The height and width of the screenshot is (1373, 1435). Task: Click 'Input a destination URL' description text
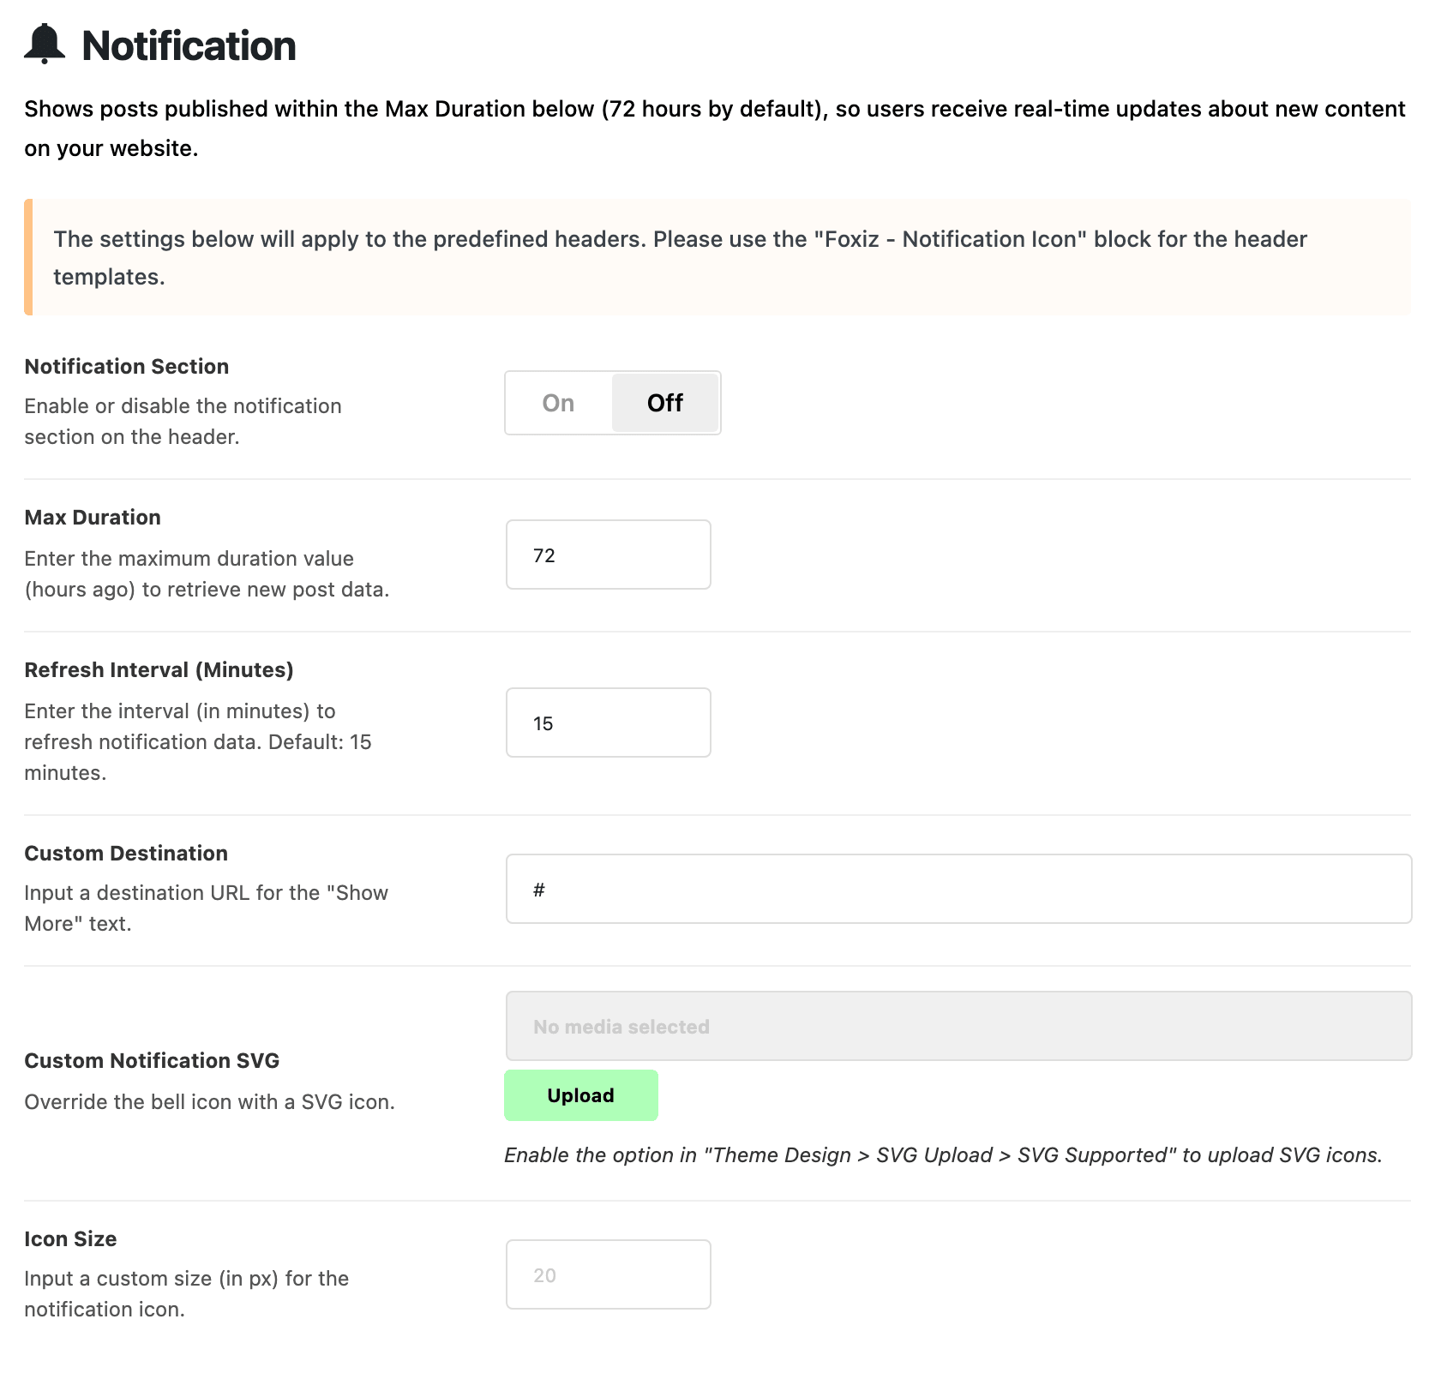[206, 908]
